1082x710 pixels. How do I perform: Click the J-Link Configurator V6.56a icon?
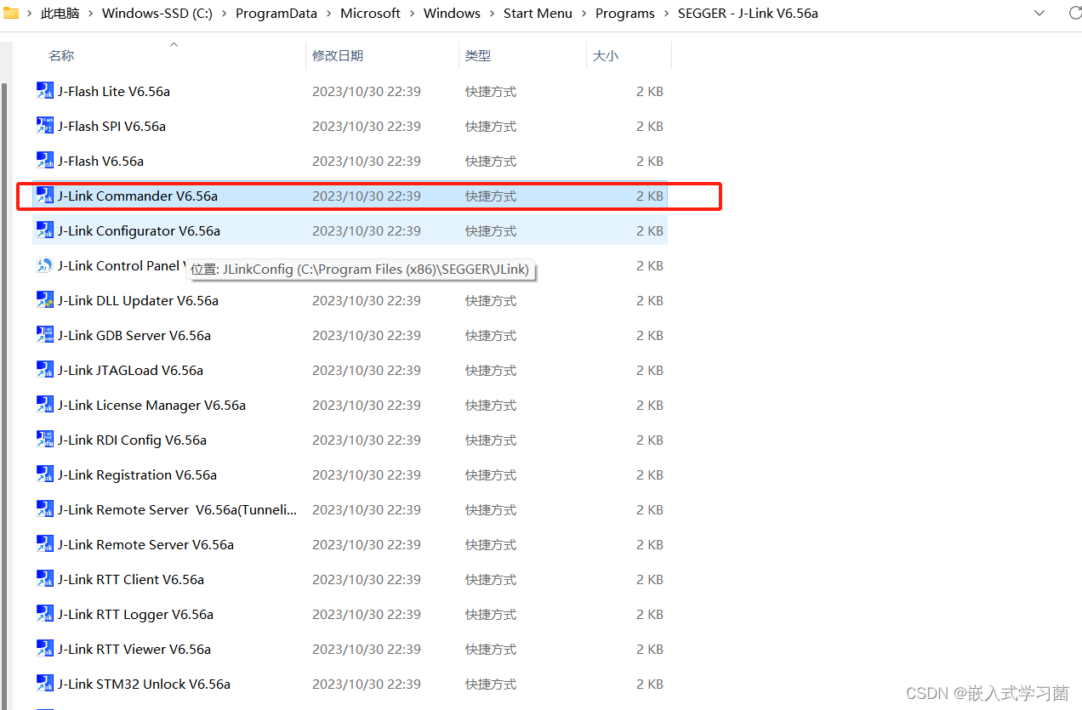pyautogui.click(x=45, y=230)
